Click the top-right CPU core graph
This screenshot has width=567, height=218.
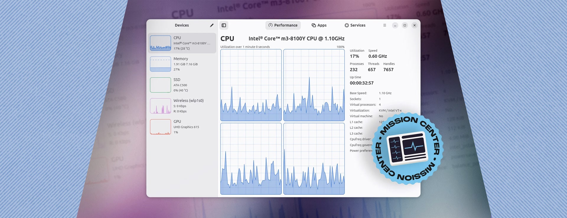[x=314, y=85]
